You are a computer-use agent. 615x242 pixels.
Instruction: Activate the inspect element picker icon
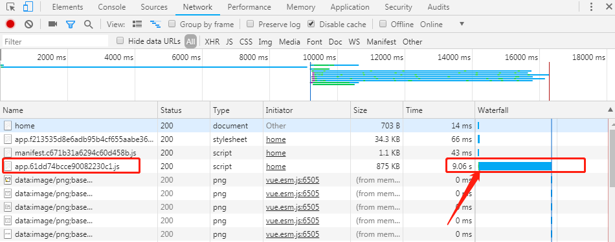pyautogui.click(x=10, y=6)
